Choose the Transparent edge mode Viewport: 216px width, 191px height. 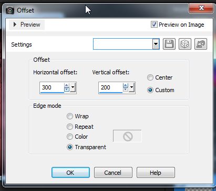tap(70, 147)
